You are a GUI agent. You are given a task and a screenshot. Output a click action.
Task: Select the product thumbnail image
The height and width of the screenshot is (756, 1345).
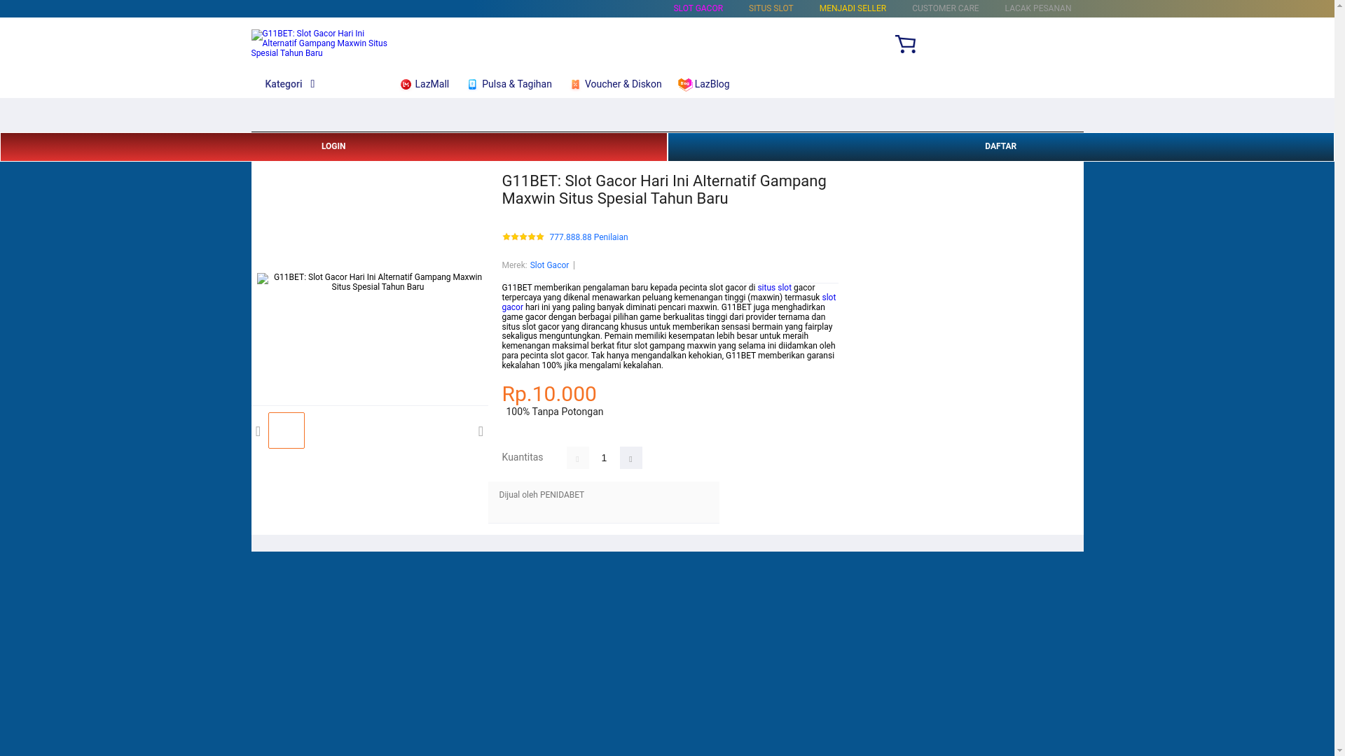(x=287, y=430)
